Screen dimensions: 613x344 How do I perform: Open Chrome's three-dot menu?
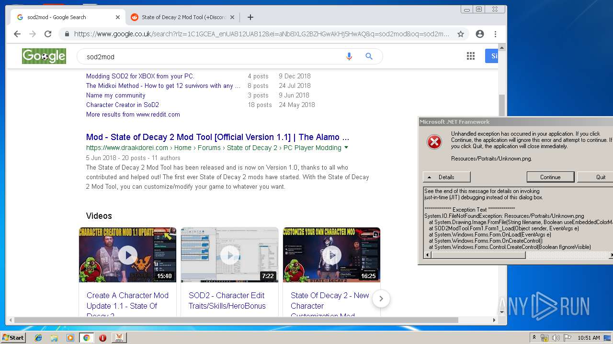[x=495, y=34]
